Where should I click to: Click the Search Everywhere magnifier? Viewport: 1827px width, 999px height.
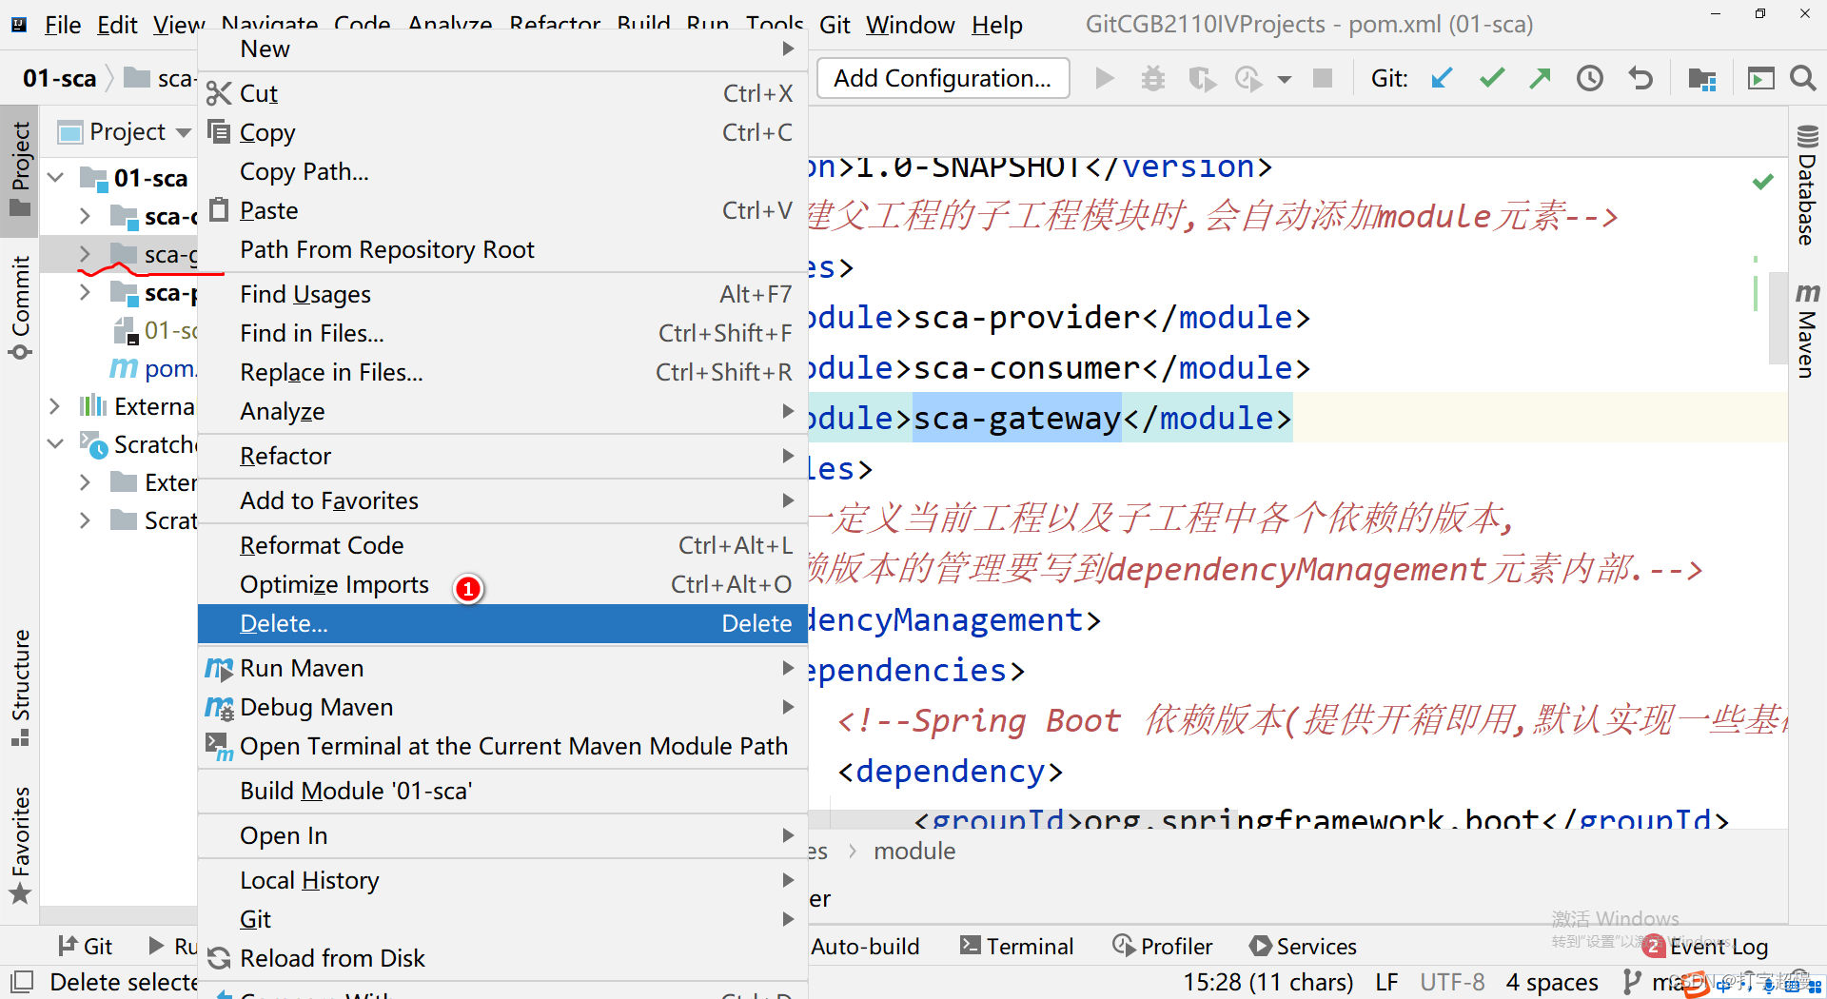(x=1802, y=78)
